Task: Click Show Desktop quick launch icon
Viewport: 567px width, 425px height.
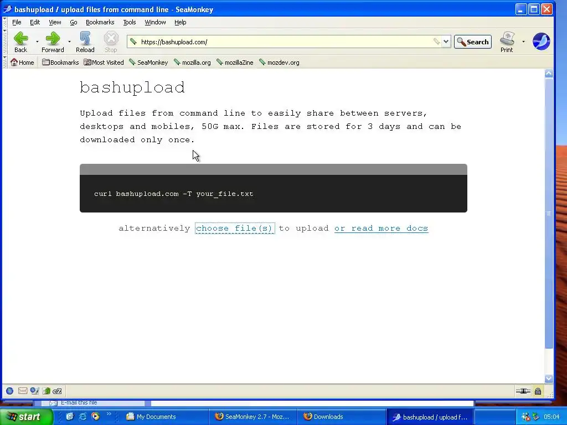Action: coord(70,416)
